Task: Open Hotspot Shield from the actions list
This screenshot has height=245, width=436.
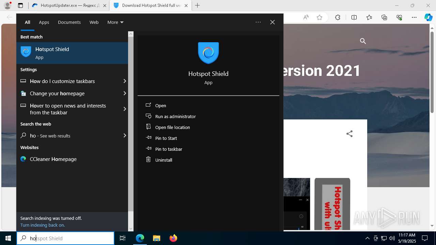Action: click(x=160, y=105)
